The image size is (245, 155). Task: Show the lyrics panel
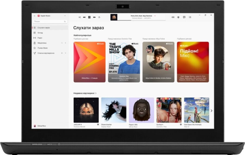pos(184,17)
